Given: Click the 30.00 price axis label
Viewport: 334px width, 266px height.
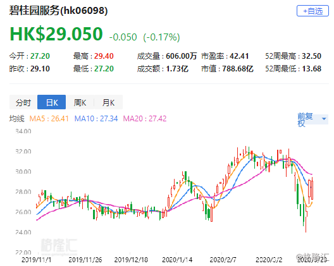Looking at the screenshot, I should 23,172.
